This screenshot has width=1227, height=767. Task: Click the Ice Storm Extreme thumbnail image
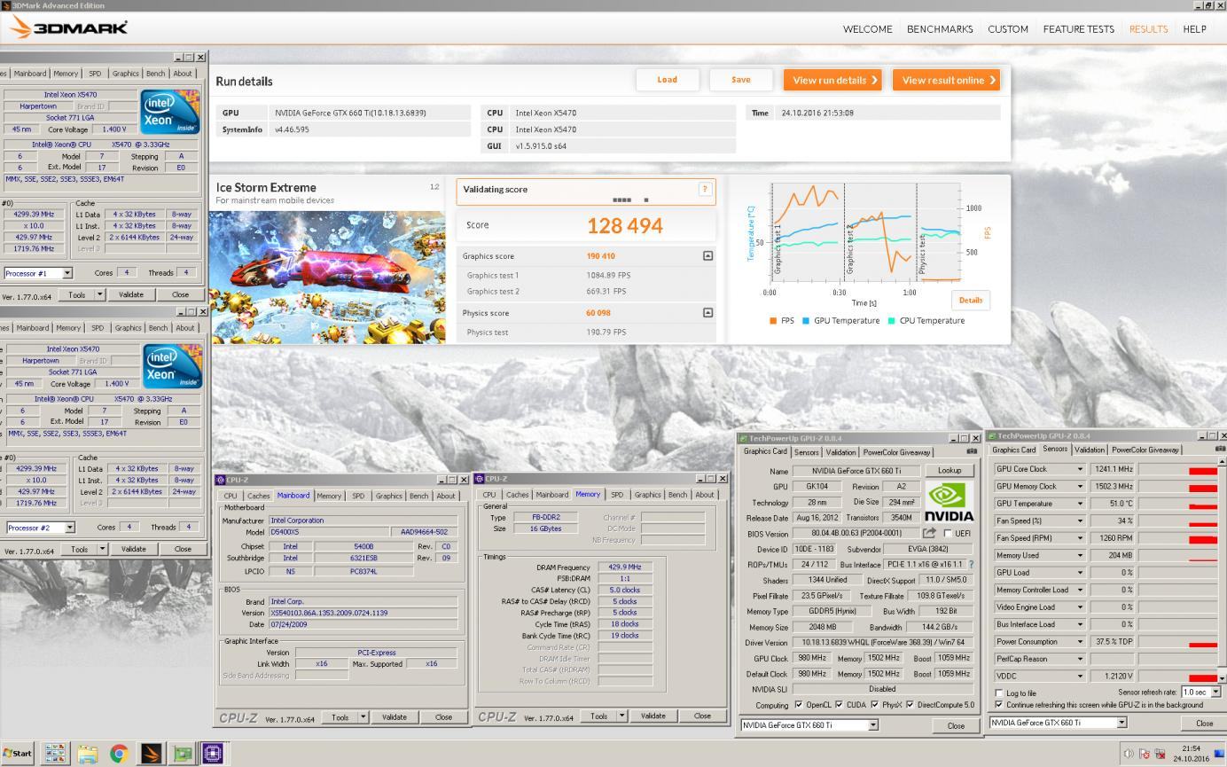[x=327, y=278]
